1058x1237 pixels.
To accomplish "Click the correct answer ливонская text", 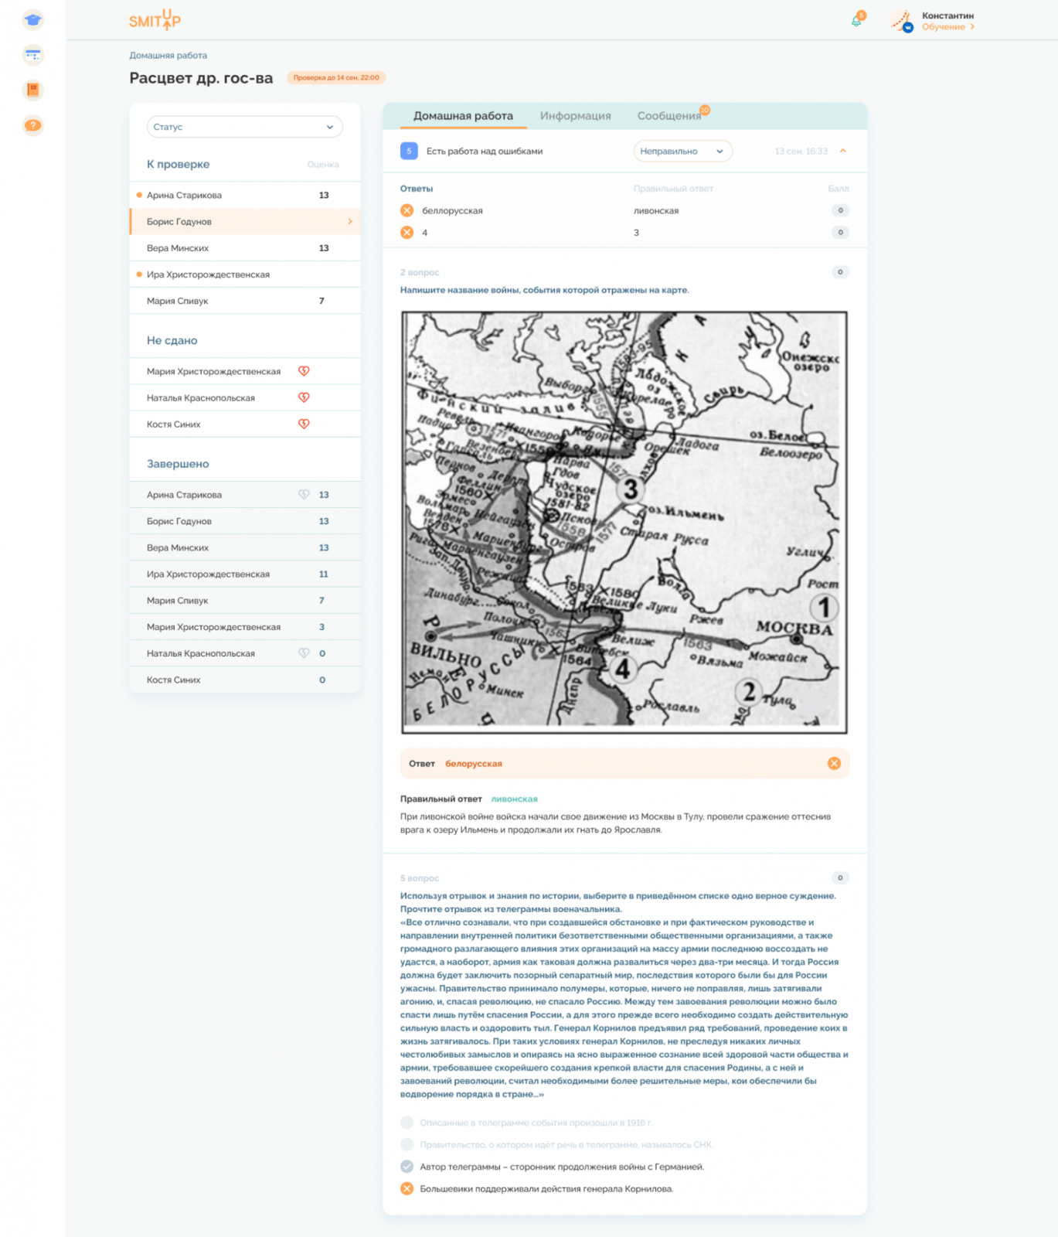I will click(x=514, y=799).
